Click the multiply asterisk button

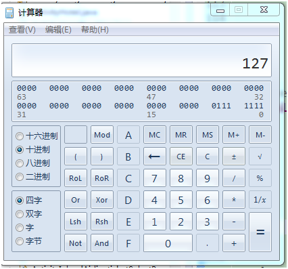(x=234, y=200)
